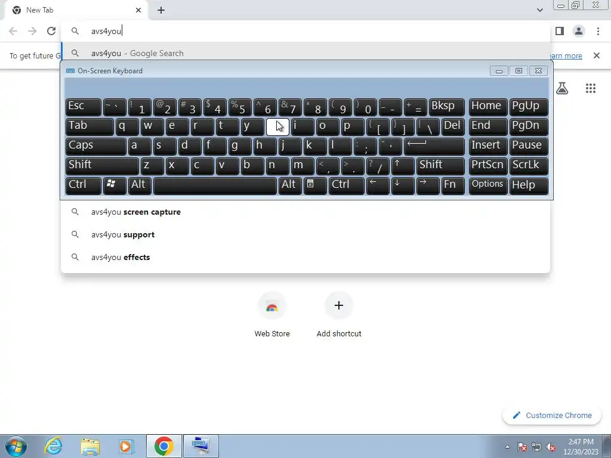Click the Chrome back arrow
Screen dimensions: 611x458
pos(13,31)
